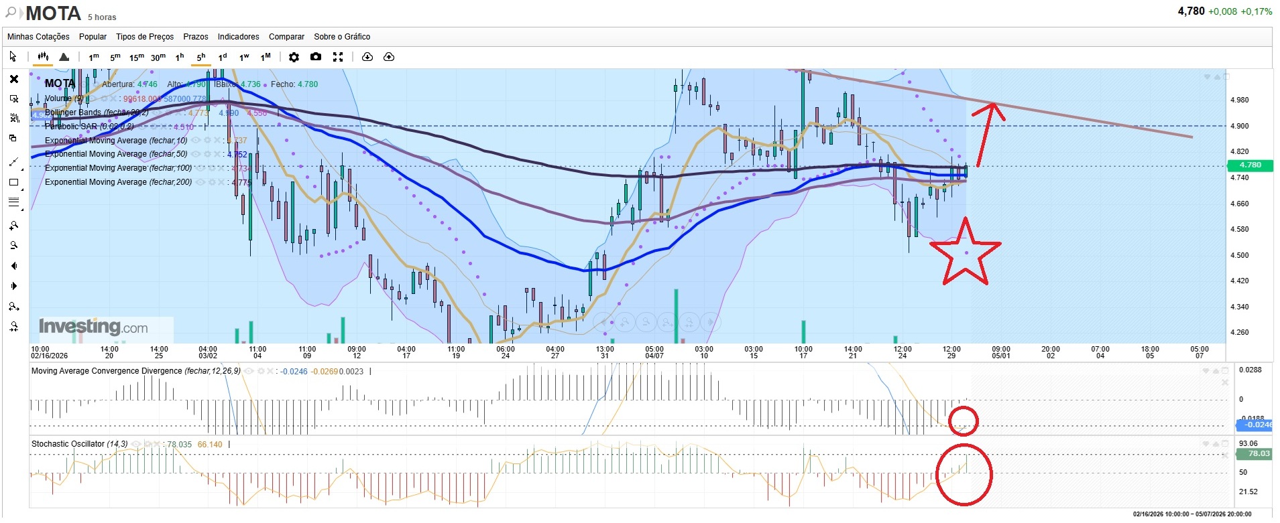Open the Indicadores menu
The width and height of the screenshot is (1280, 523).
[x=238, y=37]
